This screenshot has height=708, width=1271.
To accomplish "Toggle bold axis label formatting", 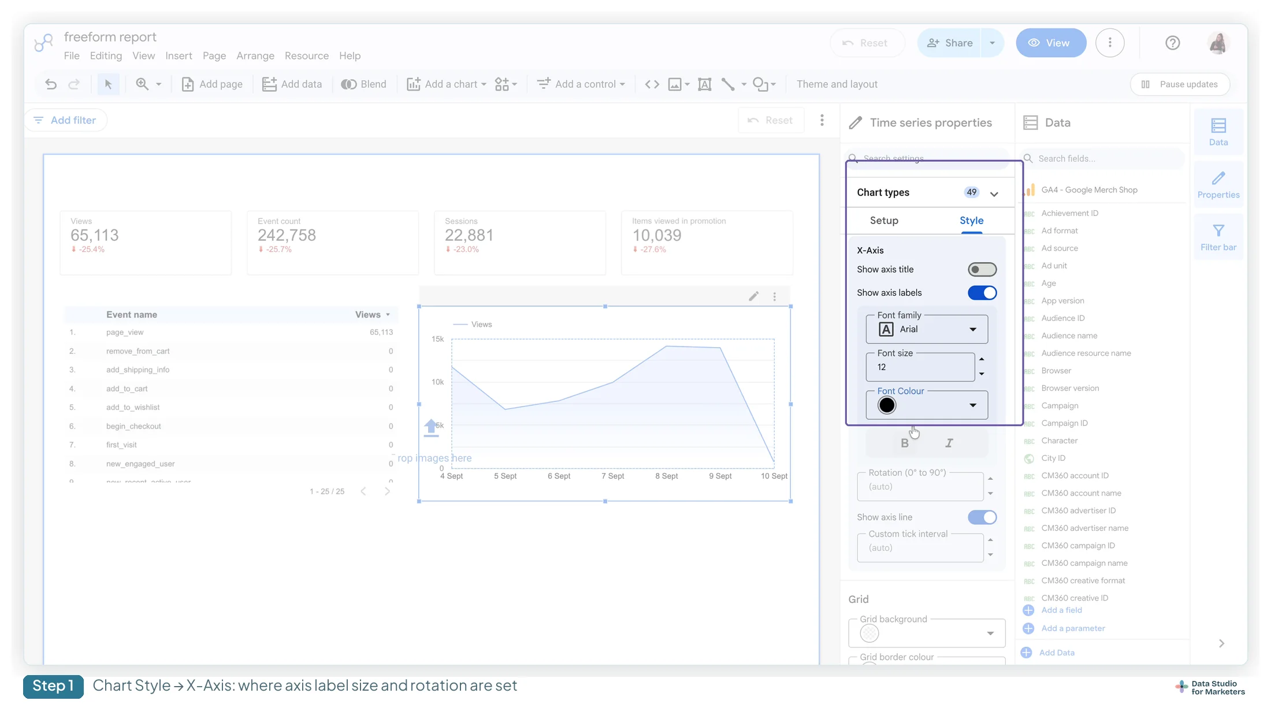I will coord(904,443).
